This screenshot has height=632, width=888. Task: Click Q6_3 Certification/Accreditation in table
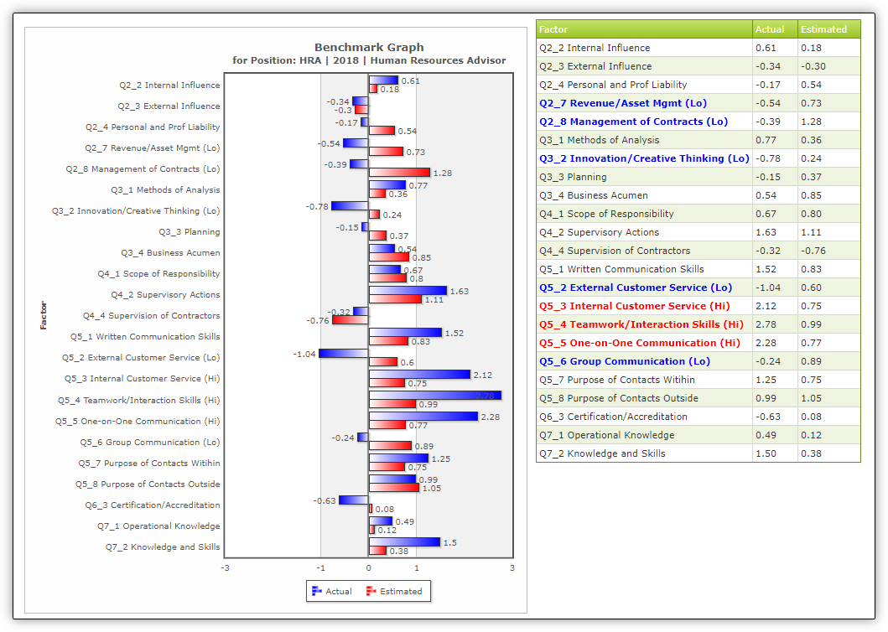click(613, 417)
